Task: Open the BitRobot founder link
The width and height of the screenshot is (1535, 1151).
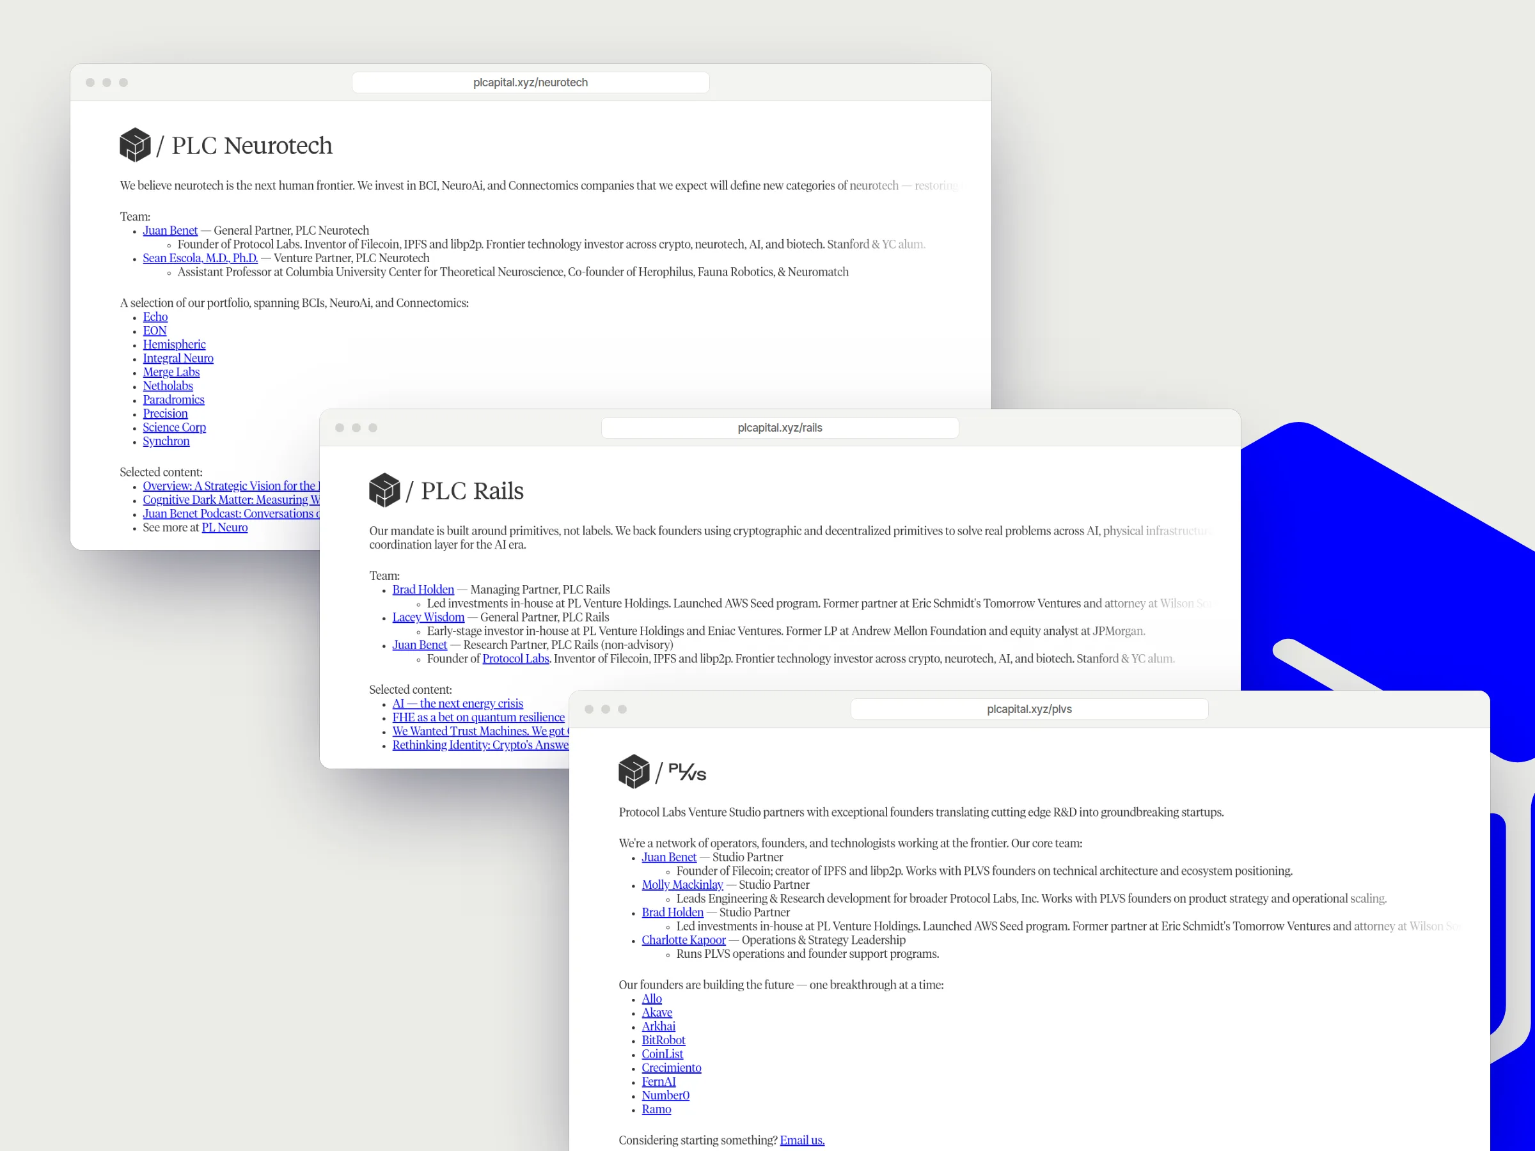Action: click(663, 1040)
